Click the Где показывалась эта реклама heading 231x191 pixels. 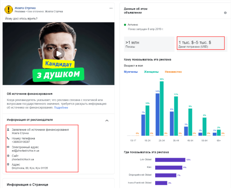[146, 152]
